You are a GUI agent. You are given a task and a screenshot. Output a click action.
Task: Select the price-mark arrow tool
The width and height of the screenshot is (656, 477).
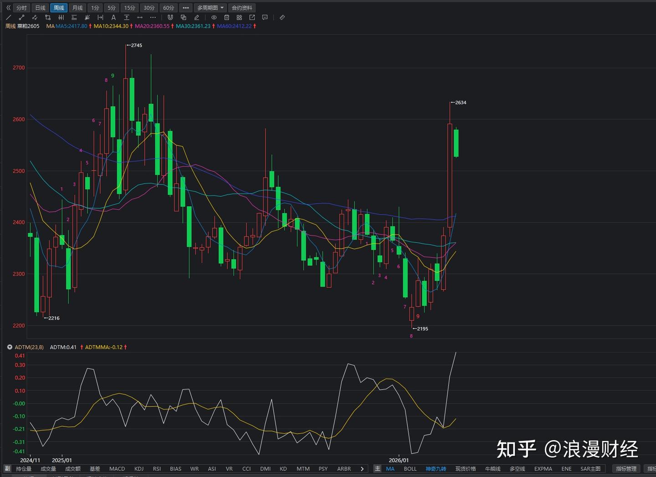point(127,17)
